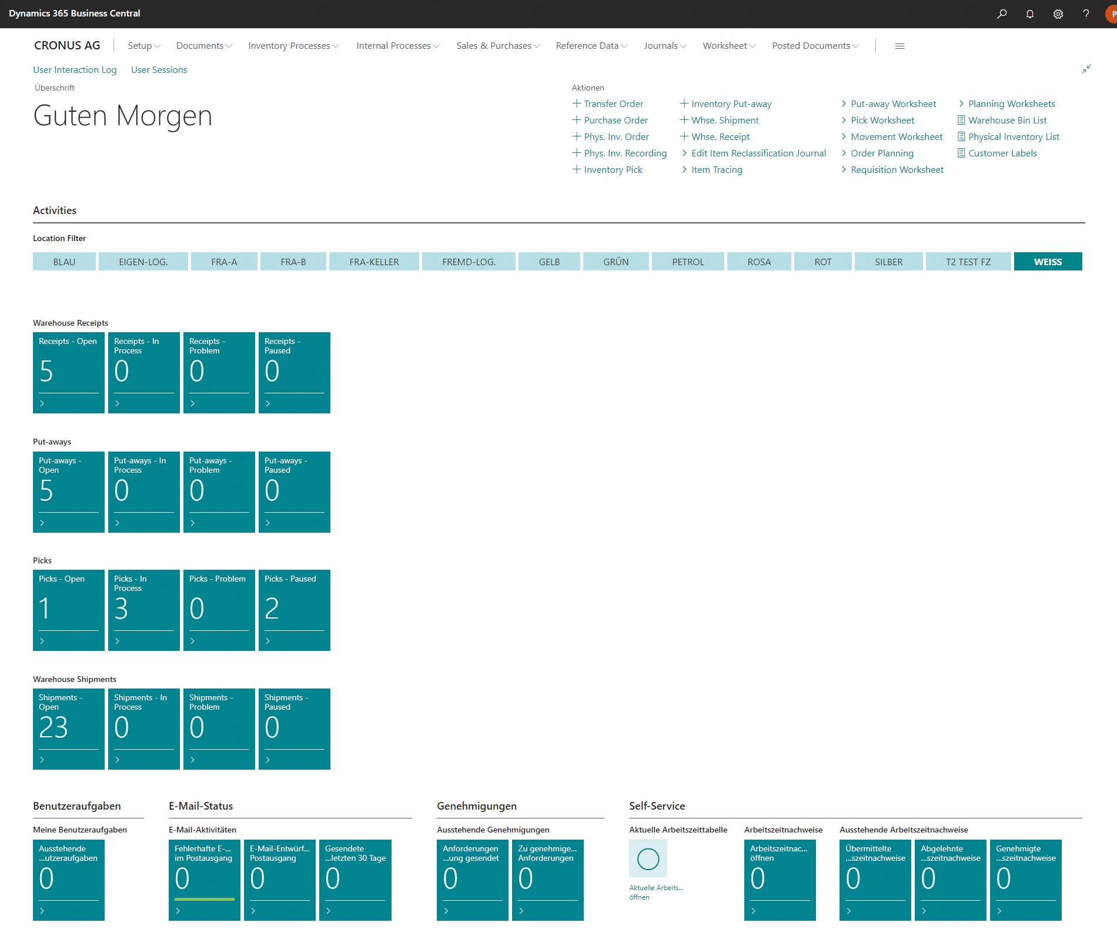Click the plus icon beside Phys. Inv. Order
This screenshot has width=1117, height=929.
[x=577, y=136]
